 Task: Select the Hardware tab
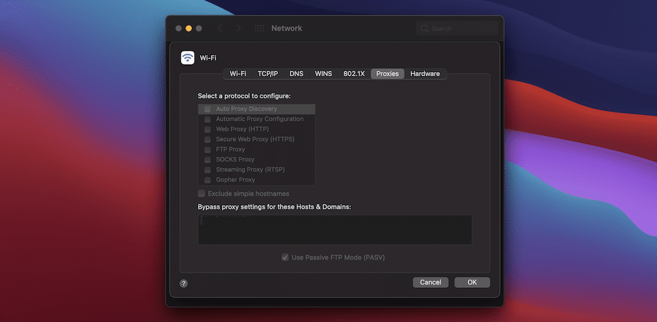coord(425,73)
